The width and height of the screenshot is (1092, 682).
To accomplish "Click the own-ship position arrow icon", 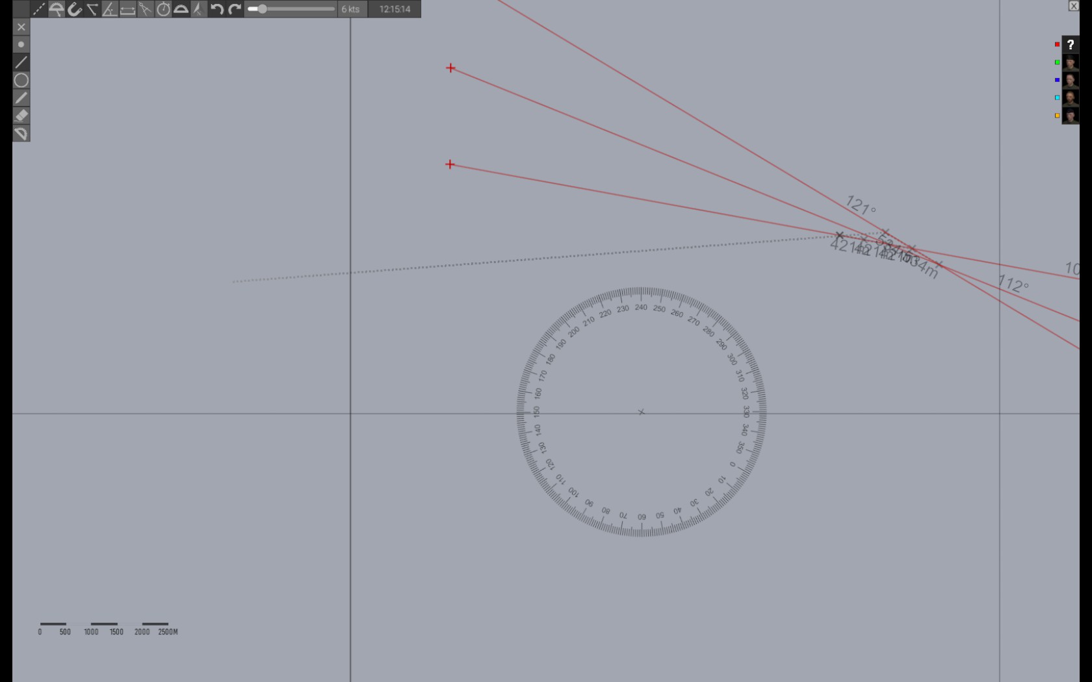I will (x=198, y=9).
